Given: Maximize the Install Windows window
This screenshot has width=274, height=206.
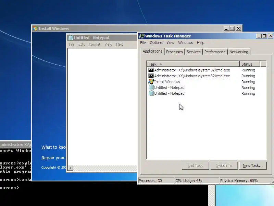Looking at the screenshot, I should point(232,28).
